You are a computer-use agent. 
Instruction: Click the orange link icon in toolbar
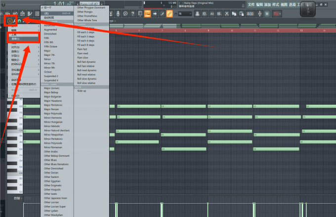click(x=169, y=13)
